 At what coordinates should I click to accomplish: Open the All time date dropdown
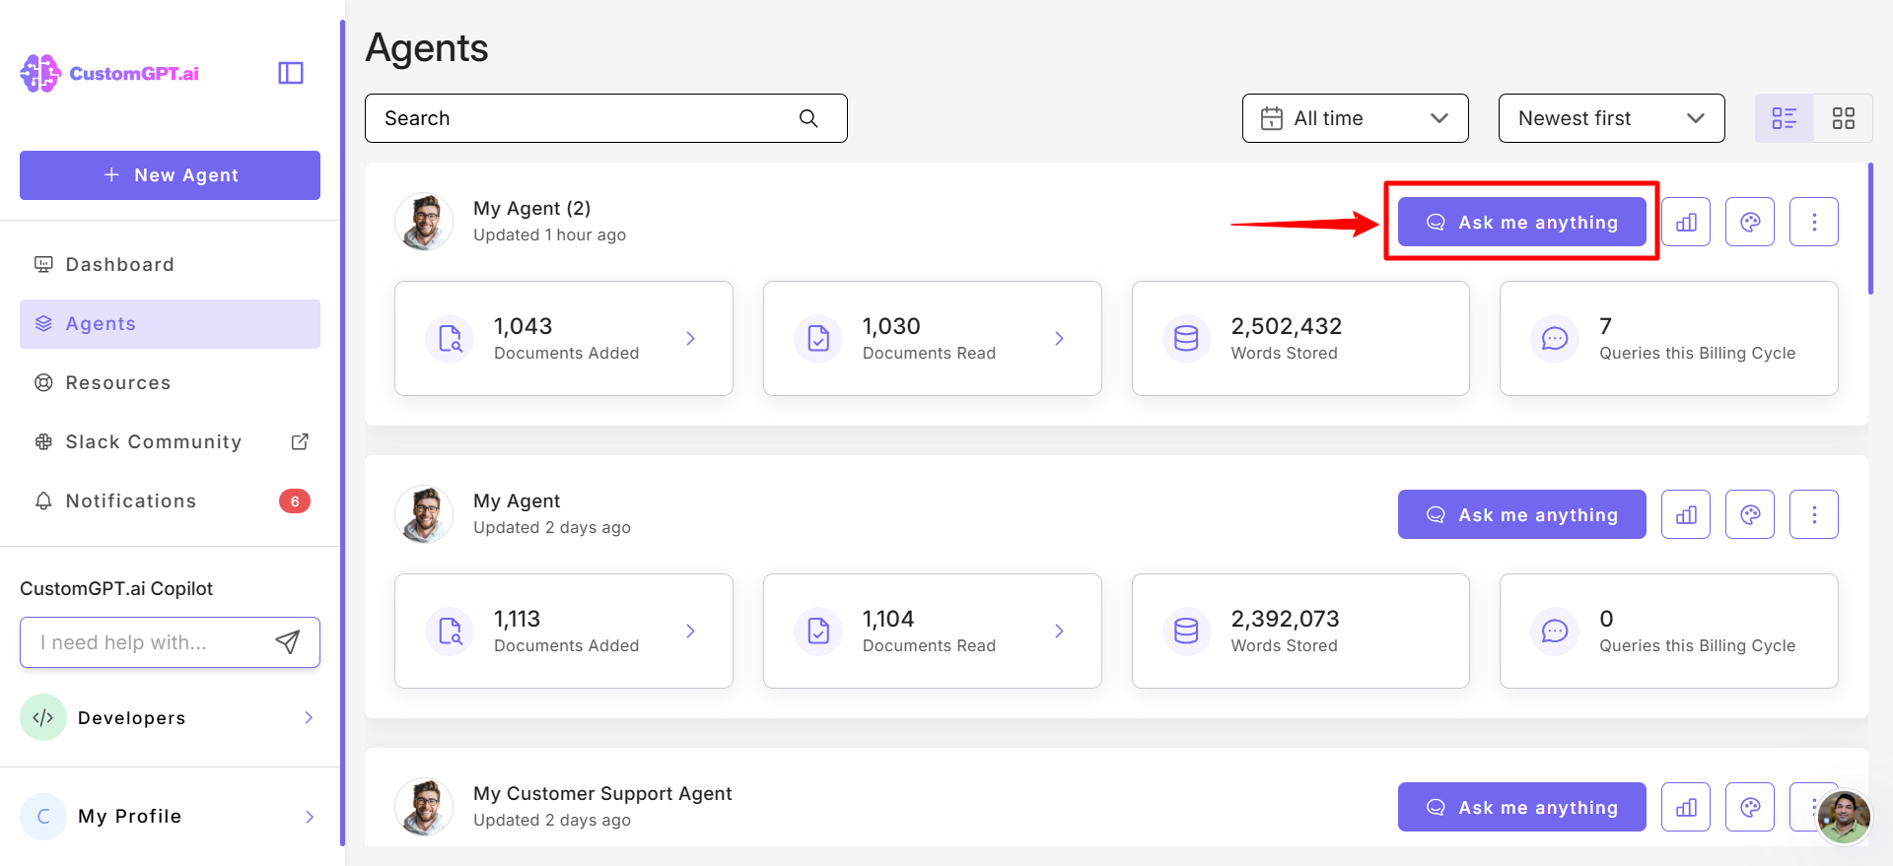tap(1356, 118)
